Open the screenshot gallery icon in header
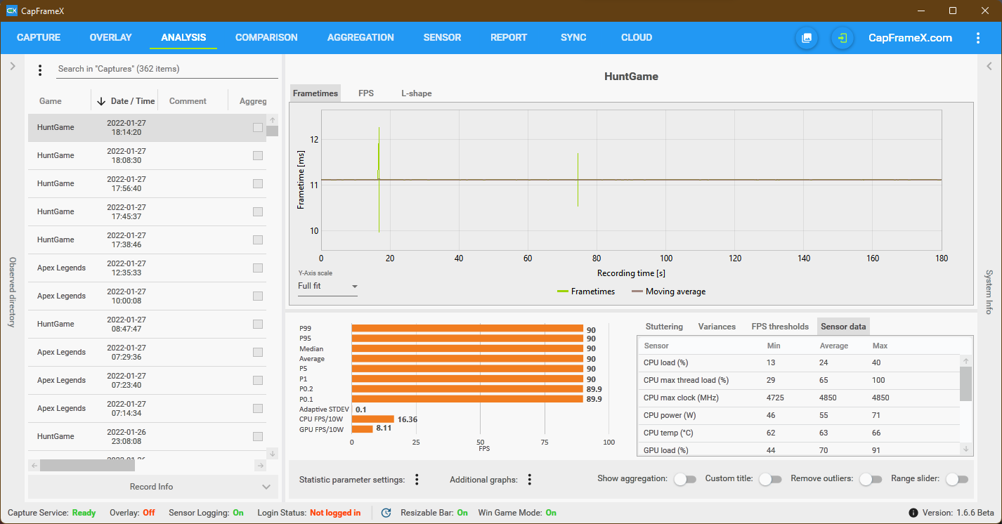 coord(807,38)
